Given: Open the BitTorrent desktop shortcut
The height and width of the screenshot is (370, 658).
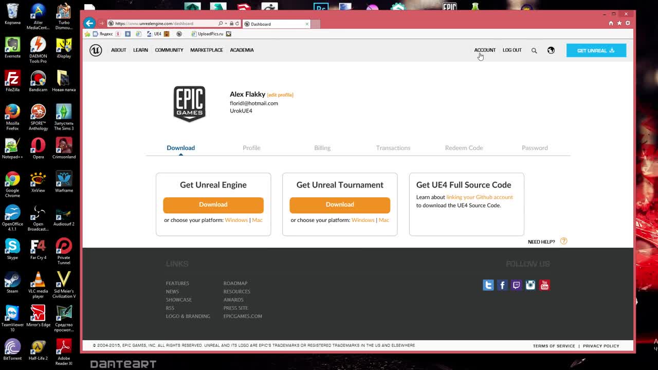Looking at the screenshot, I should [12, 349].
